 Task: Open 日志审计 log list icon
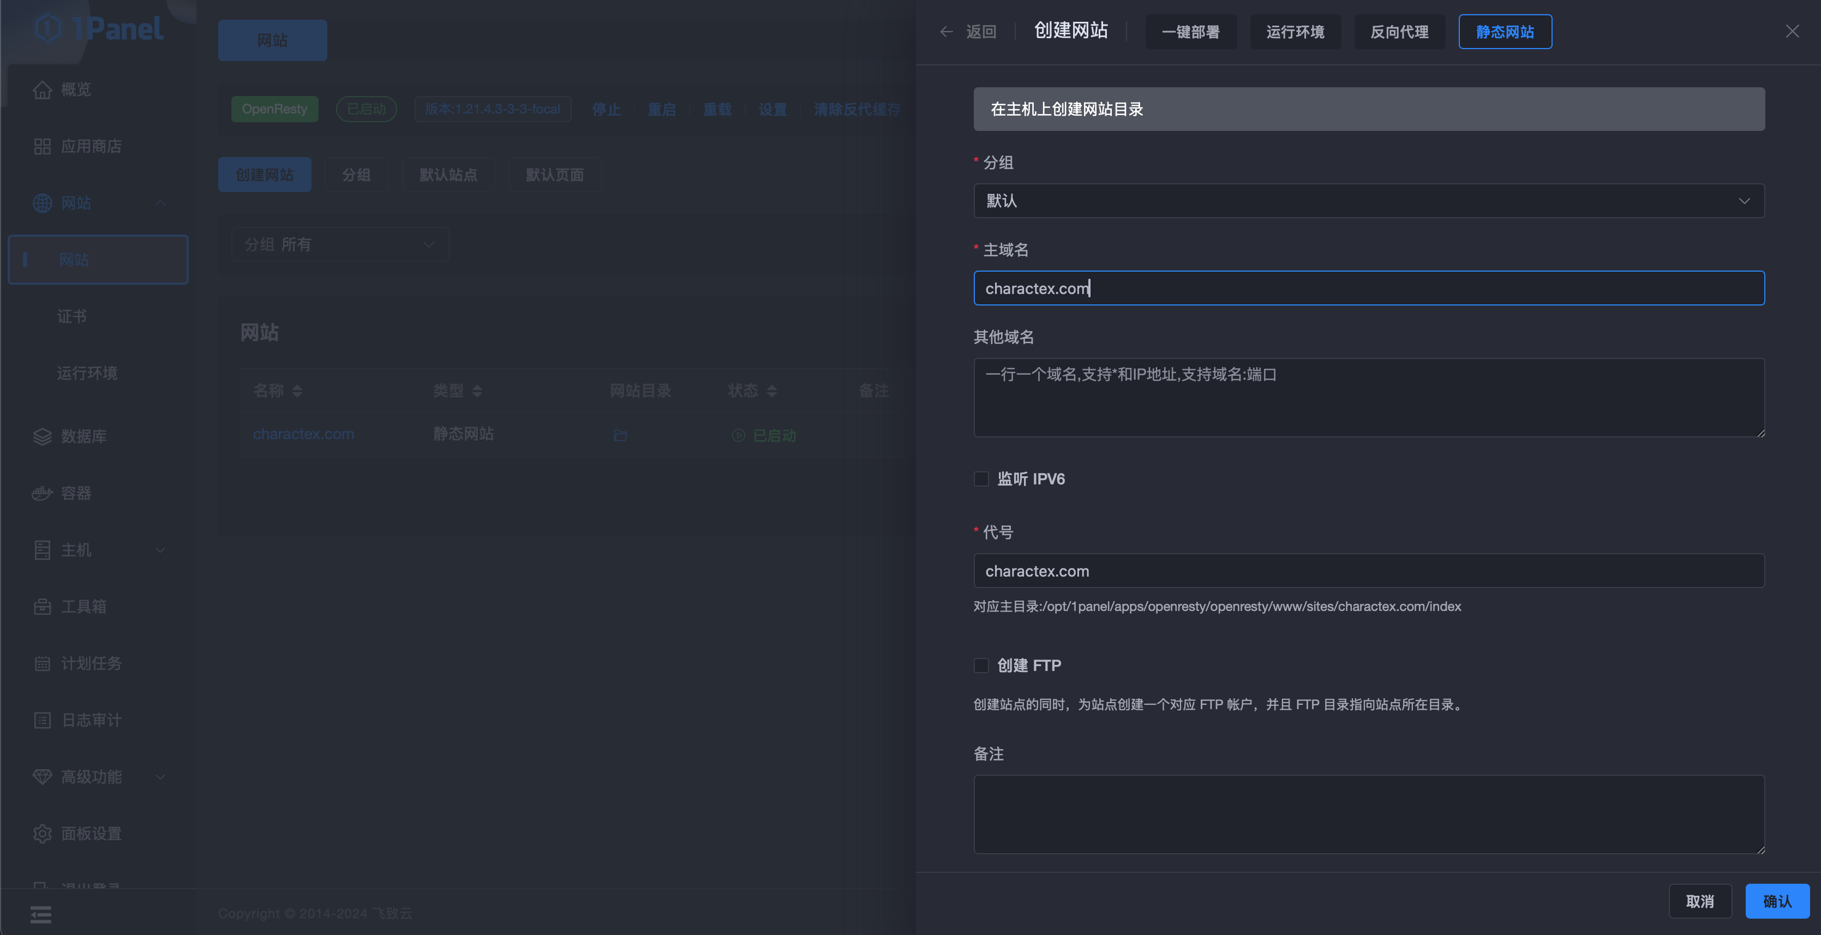click(x=43, y=720)
